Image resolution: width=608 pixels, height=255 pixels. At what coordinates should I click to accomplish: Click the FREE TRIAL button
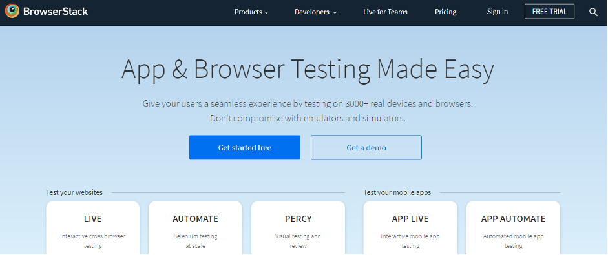[549, 12]
